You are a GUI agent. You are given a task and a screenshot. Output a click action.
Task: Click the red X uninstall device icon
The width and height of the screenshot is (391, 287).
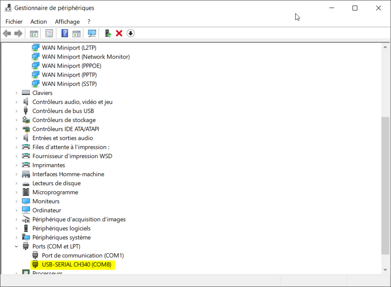119,33
